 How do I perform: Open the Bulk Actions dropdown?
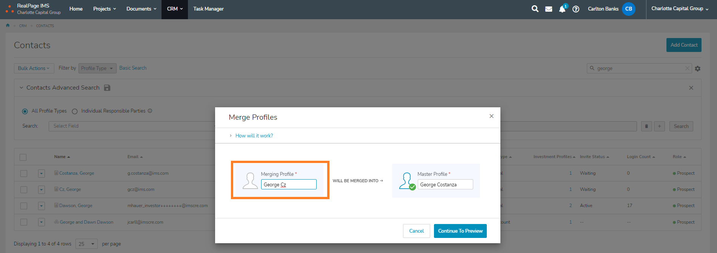pos(34,68)
